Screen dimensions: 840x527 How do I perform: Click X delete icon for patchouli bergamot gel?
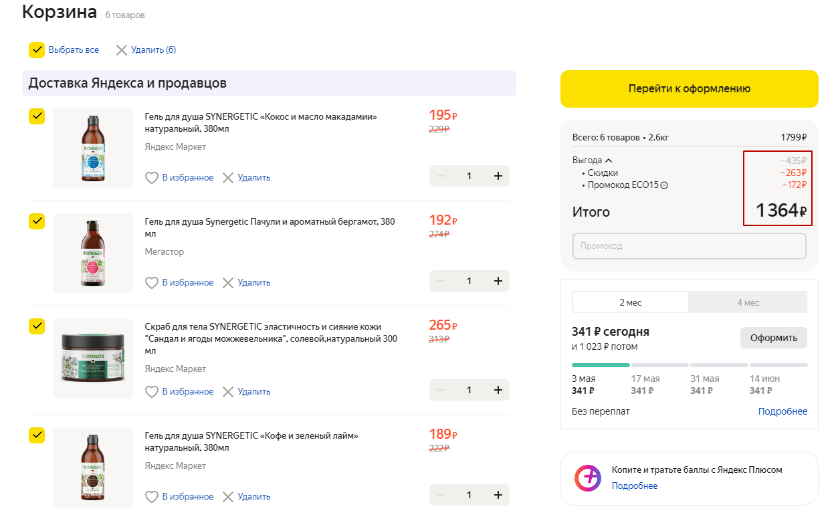pyautogui.click(x=228, y=283)
